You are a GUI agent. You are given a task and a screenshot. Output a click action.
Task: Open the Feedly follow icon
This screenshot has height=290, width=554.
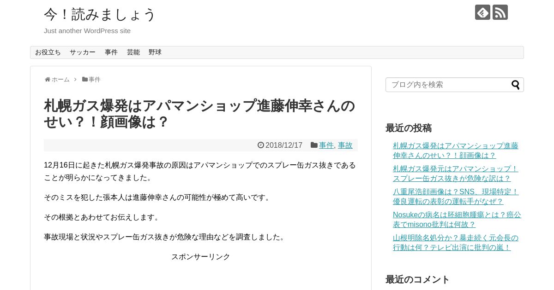[482, 12]
